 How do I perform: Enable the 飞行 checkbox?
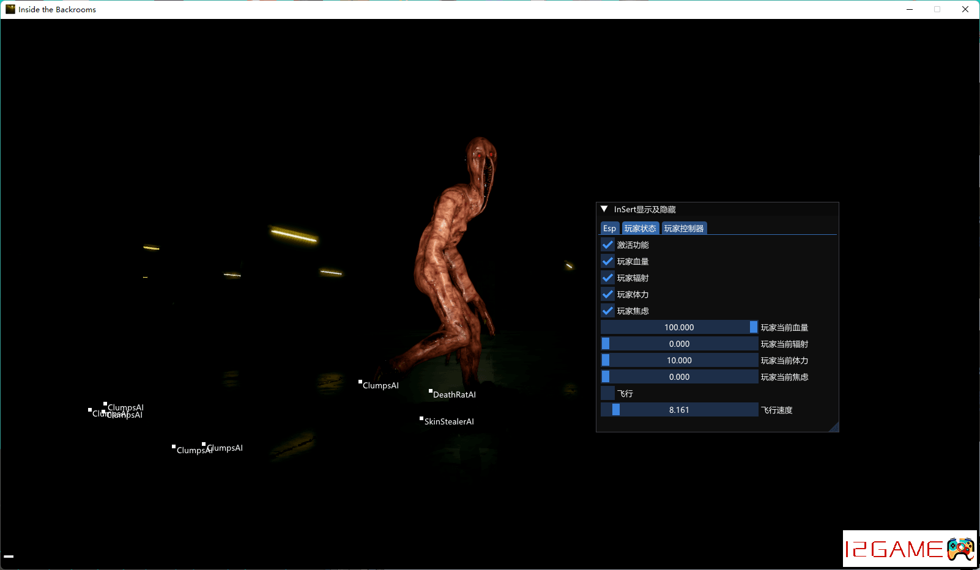tap(607, 393)
